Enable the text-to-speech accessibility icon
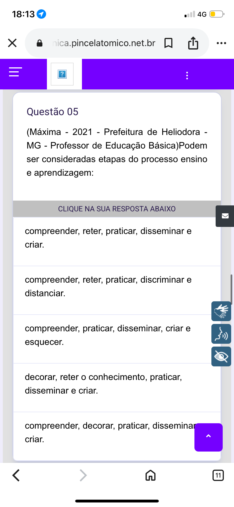 point(221,334)
